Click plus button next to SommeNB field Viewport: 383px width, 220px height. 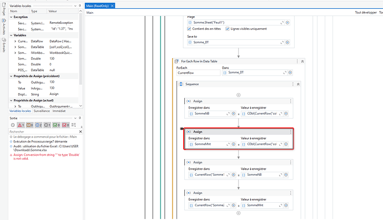pyautogui.click(x=234, y=114)
